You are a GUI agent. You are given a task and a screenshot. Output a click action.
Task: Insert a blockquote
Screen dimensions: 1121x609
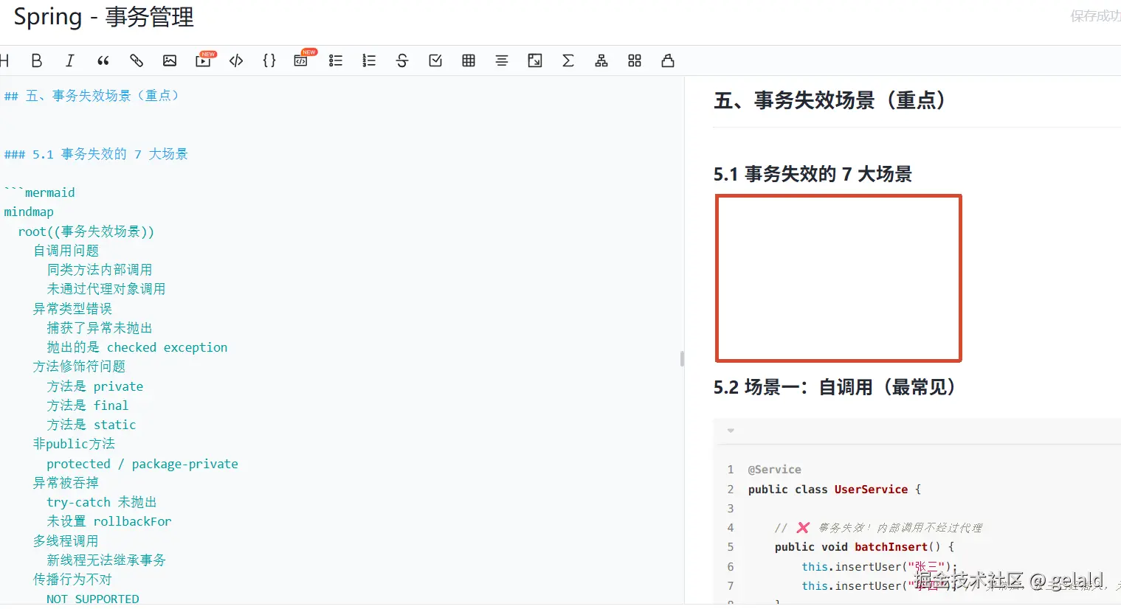click(103, 60)
